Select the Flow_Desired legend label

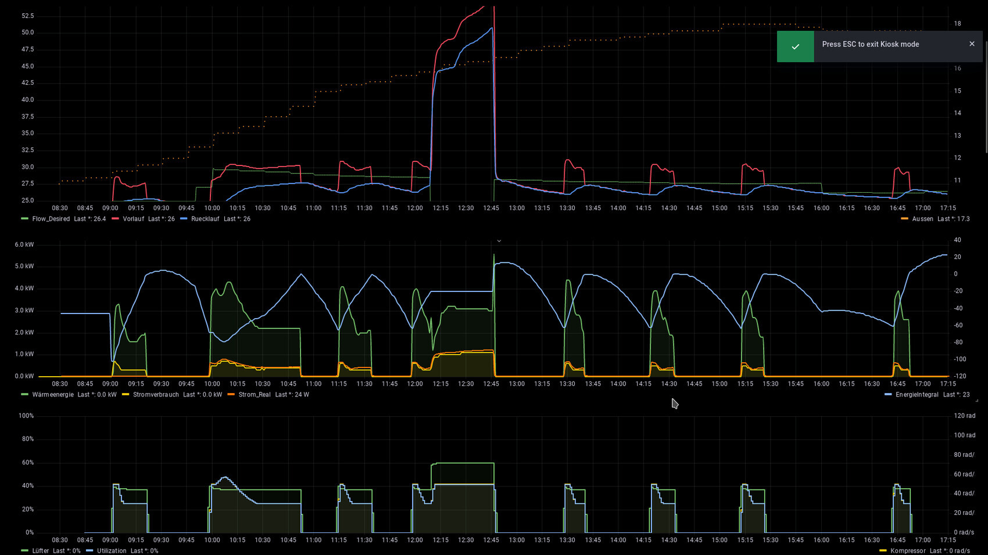click(x=51, y=219)
